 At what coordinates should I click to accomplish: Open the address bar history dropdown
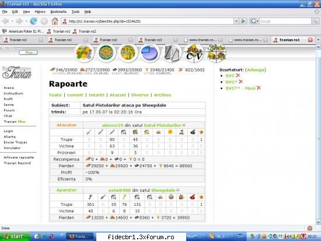pyautogui.click(x=236, y=21)
